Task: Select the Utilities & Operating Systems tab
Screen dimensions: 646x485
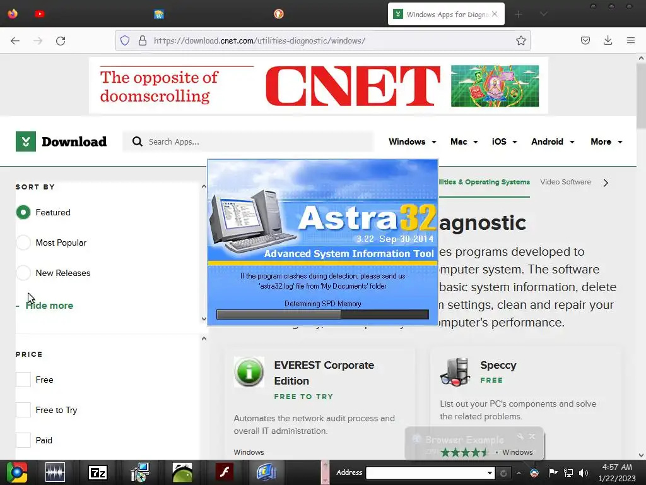Action: (x=484, y=182)
